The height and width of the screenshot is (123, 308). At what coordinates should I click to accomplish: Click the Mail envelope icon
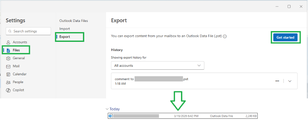pos(8,66)
